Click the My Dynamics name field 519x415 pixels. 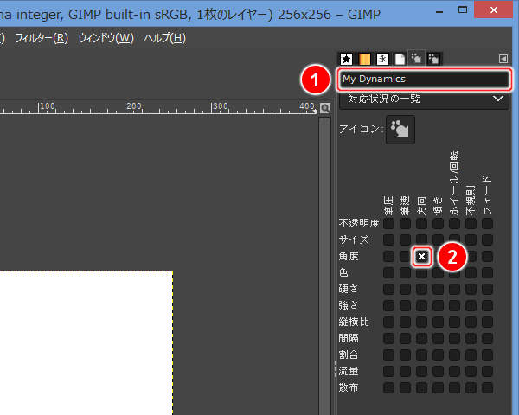423,79
